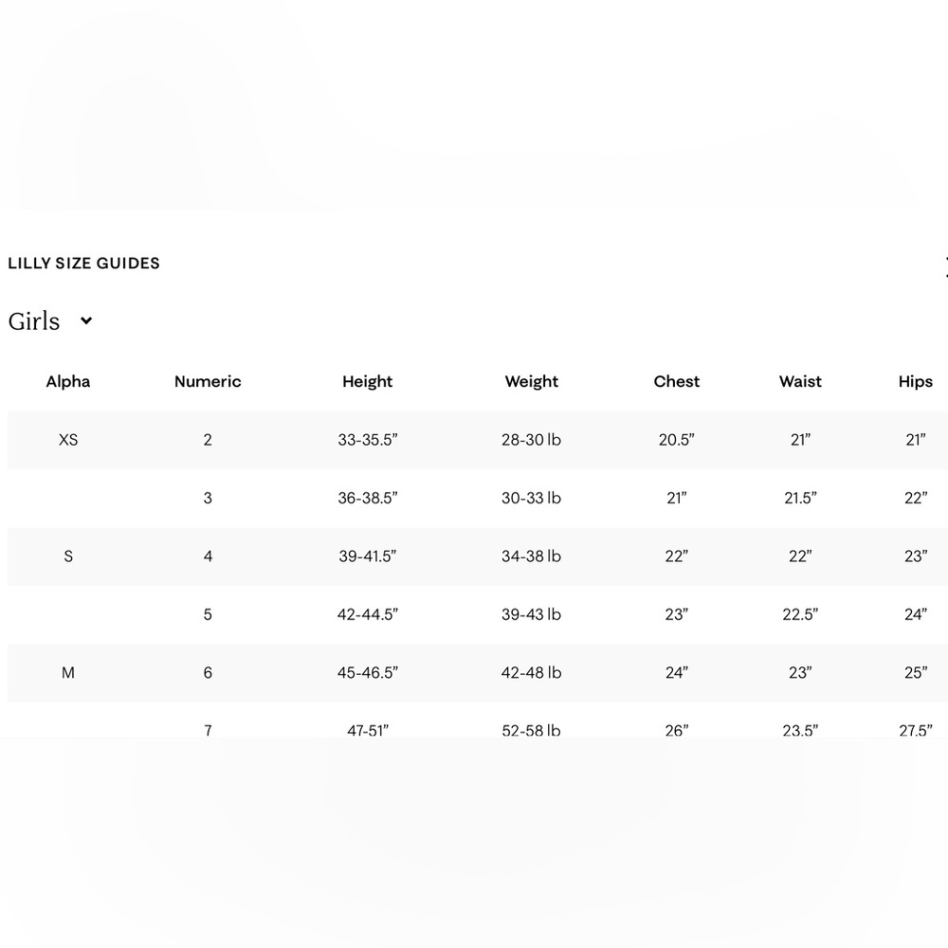The width and height of the screenshot is (948, 948).
Task: Close the Lilly Size Guides panel
Action: click(x=945, y=266)
